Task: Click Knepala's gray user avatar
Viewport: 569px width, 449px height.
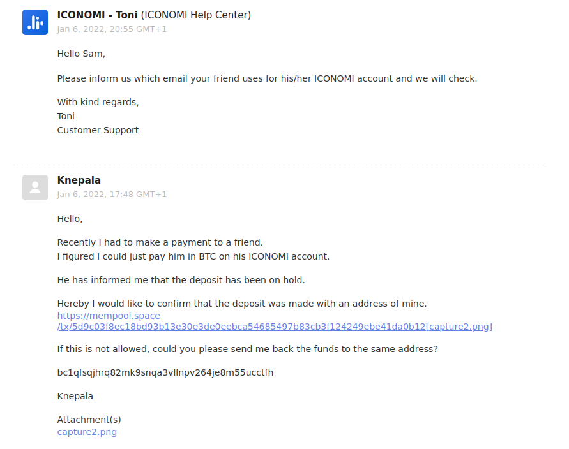Action: pyautogui.click(x=35, y=188)
